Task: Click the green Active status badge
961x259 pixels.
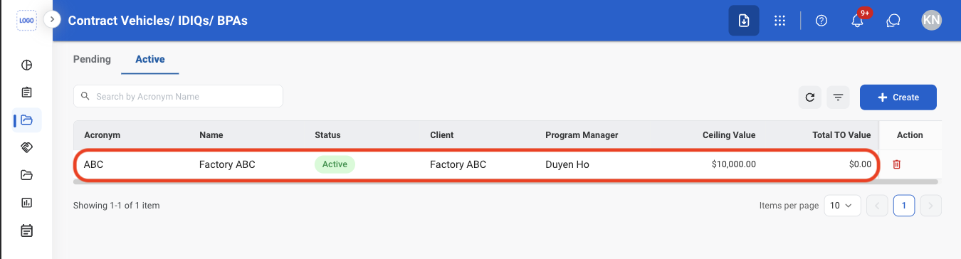Action: coord(335,164)
